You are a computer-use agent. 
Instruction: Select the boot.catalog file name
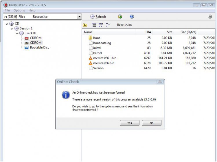(x=102, y=43)
